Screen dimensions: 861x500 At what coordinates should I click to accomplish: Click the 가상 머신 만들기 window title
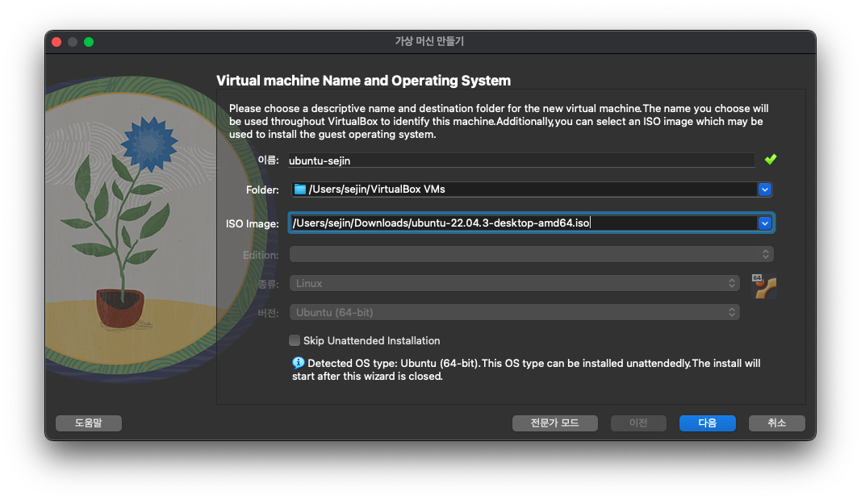pyautogui.click(x=430, y=41)
